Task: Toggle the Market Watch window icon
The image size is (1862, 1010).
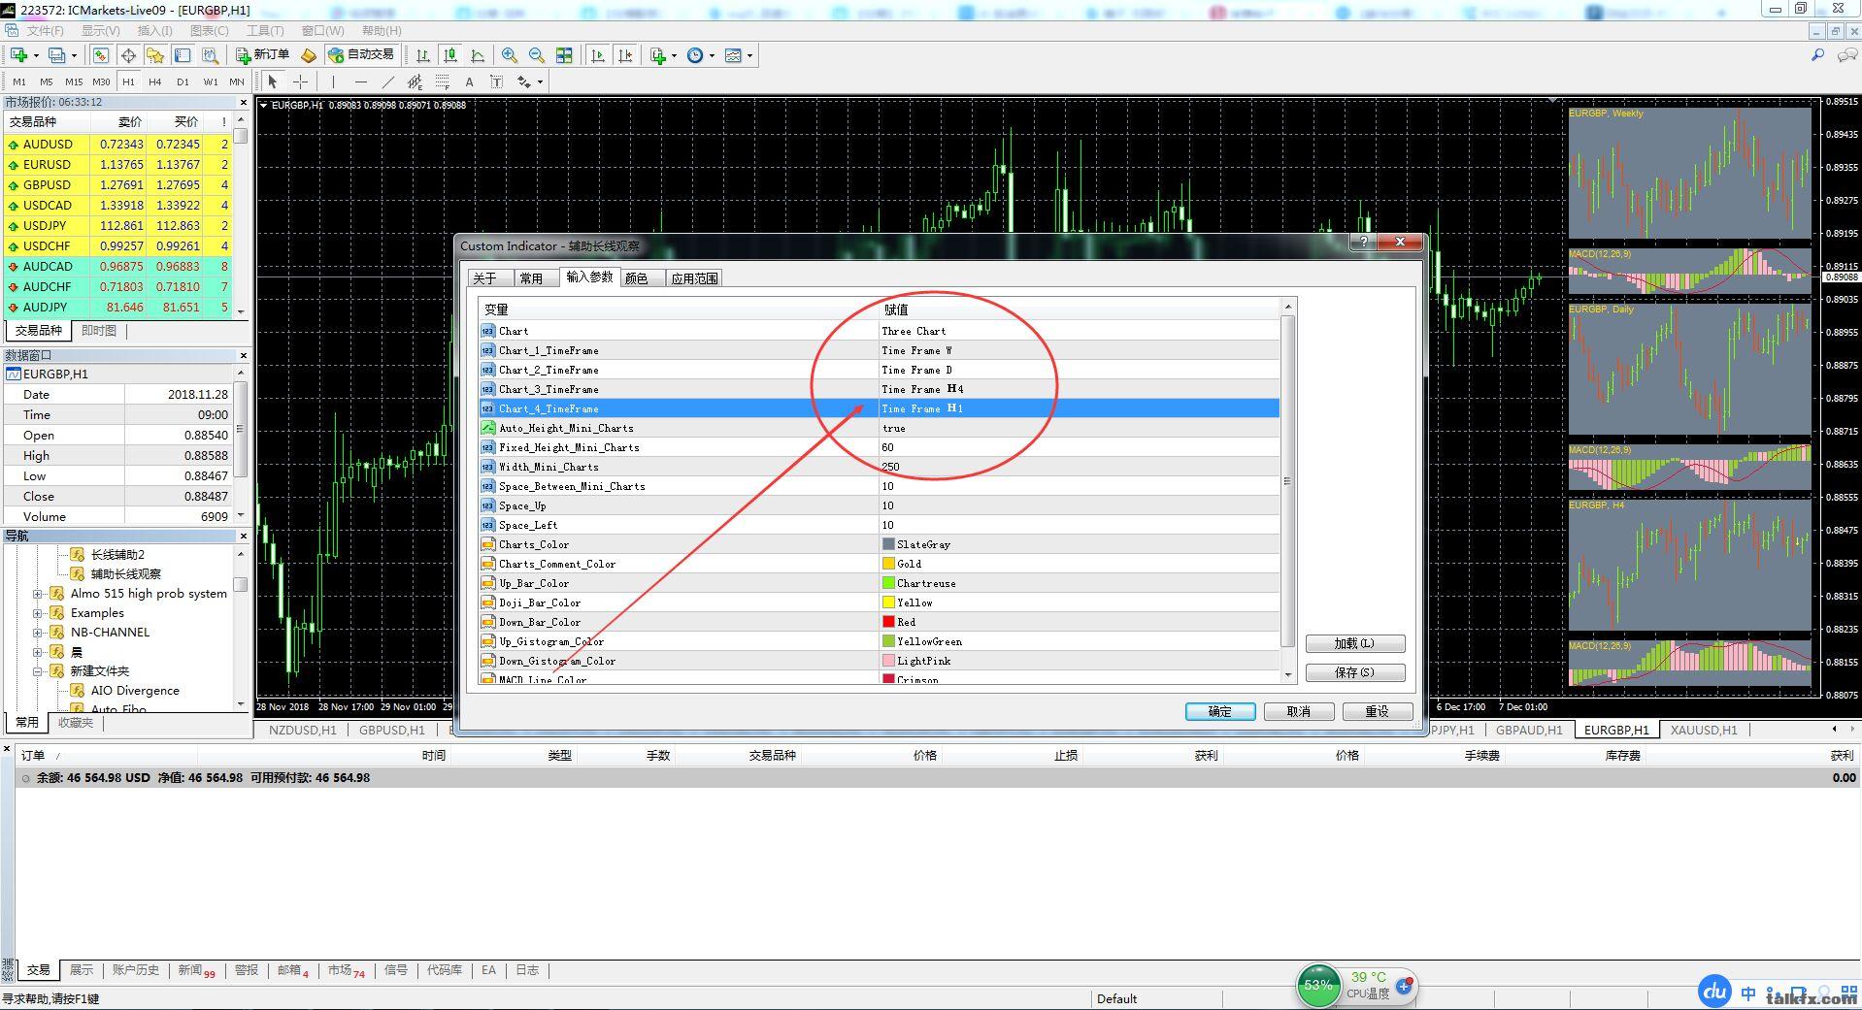Action: click(101, 55)
